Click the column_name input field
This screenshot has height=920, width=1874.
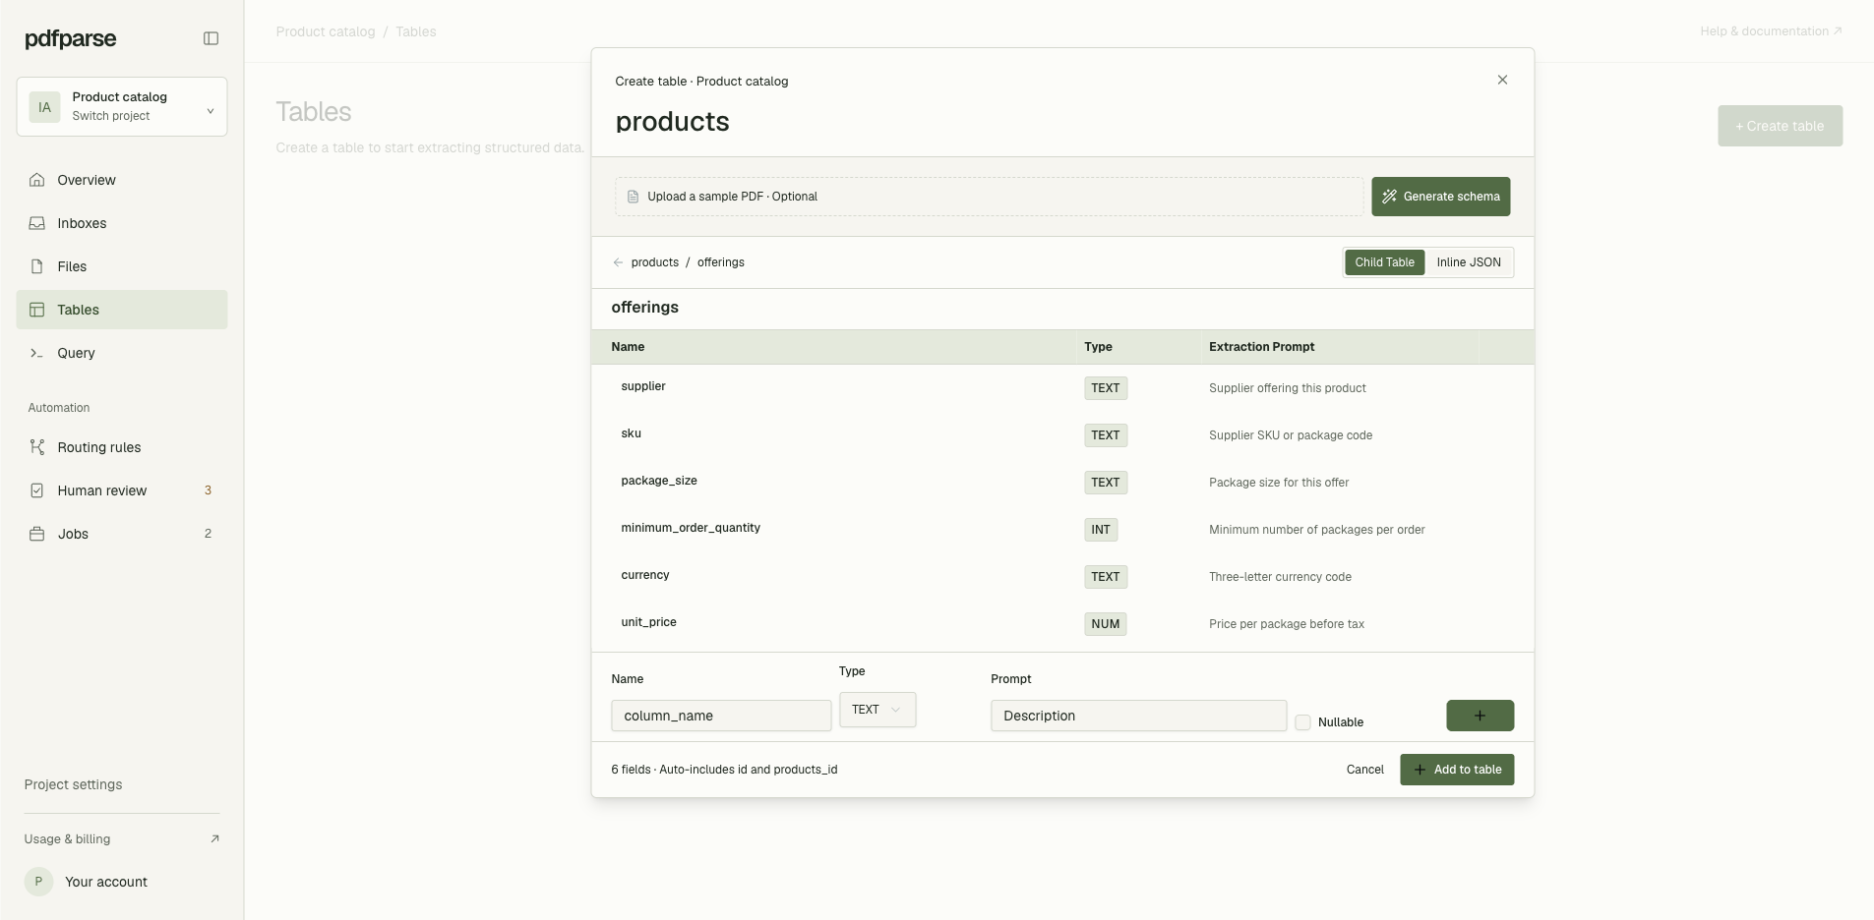pos(721,716)
